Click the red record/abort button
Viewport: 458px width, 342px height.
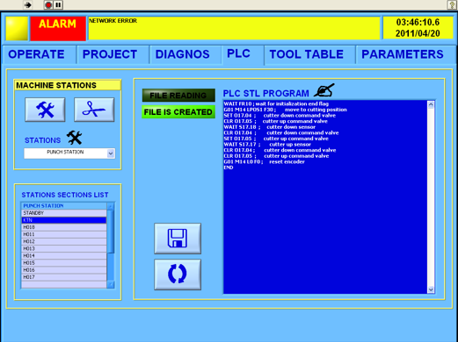[48, 5]
